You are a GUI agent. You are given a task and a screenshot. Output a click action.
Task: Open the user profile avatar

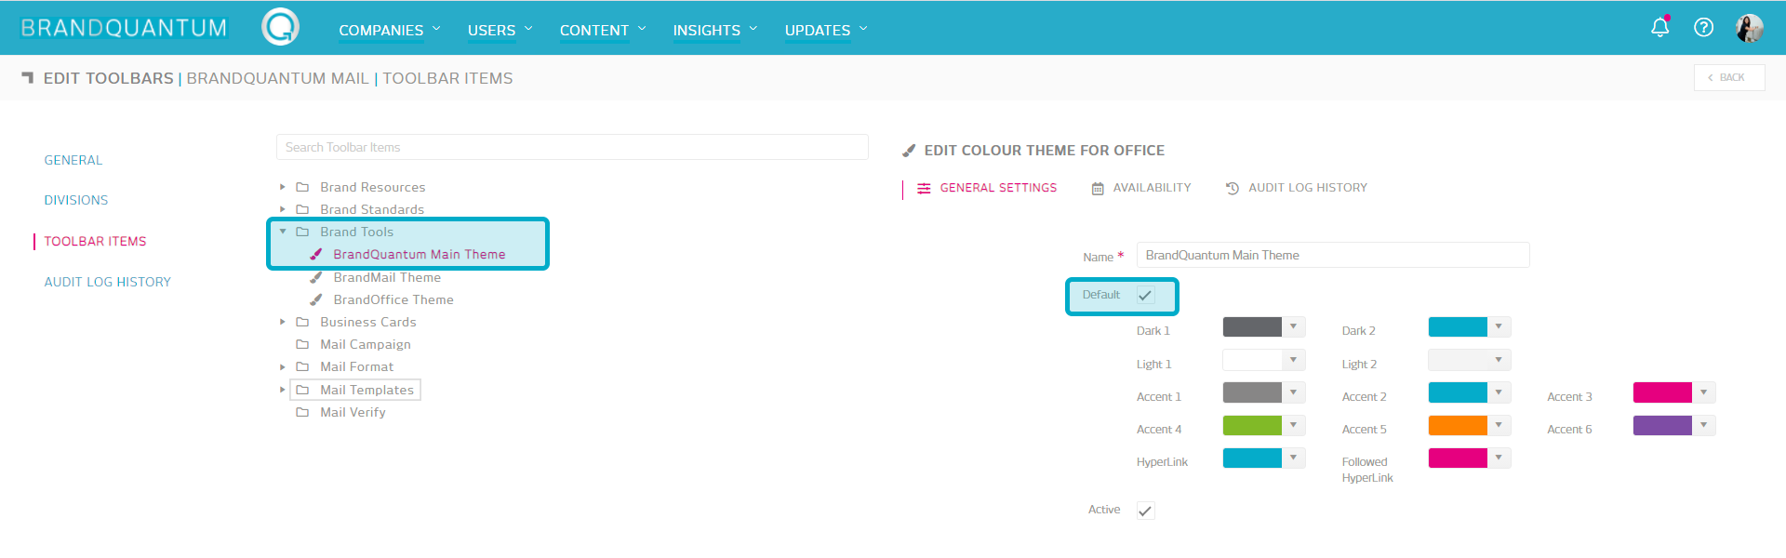coord(1749,28)
